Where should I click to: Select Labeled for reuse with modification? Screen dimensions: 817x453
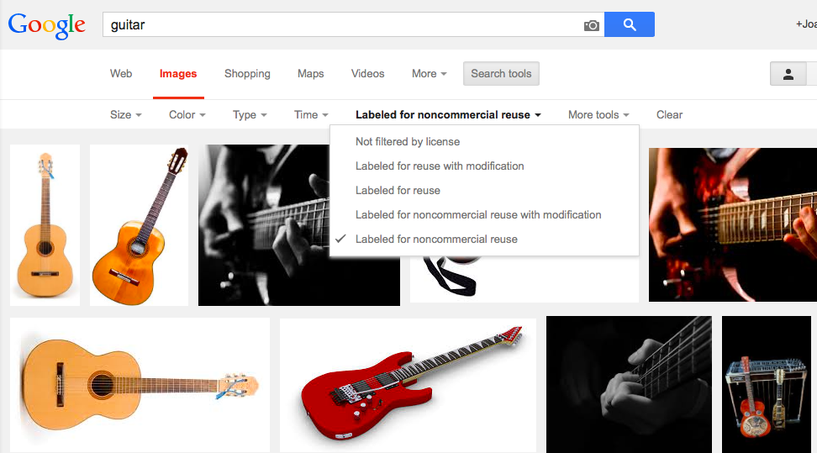[440, 166]
